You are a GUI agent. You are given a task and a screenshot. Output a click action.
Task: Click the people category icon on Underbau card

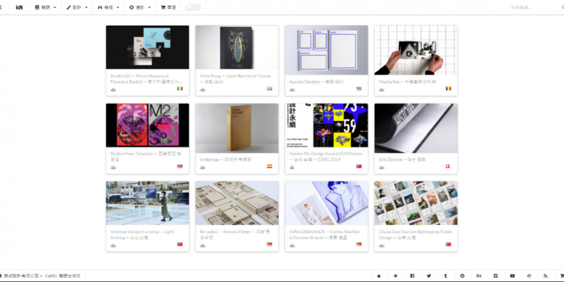[202, 167]
